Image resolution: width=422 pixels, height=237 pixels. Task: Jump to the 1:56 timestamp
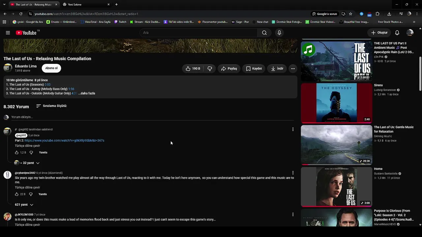pyautogui.click(x=71, y=89)
